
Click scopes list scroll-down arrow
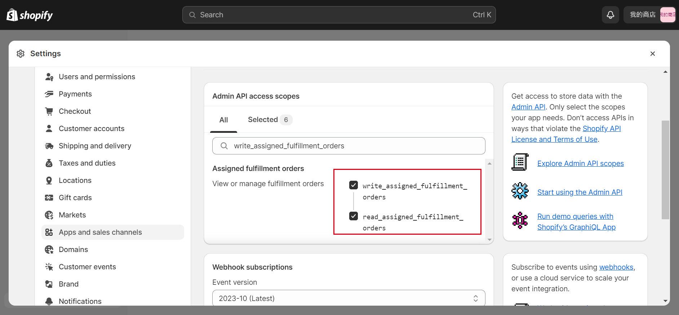point(489,239)
